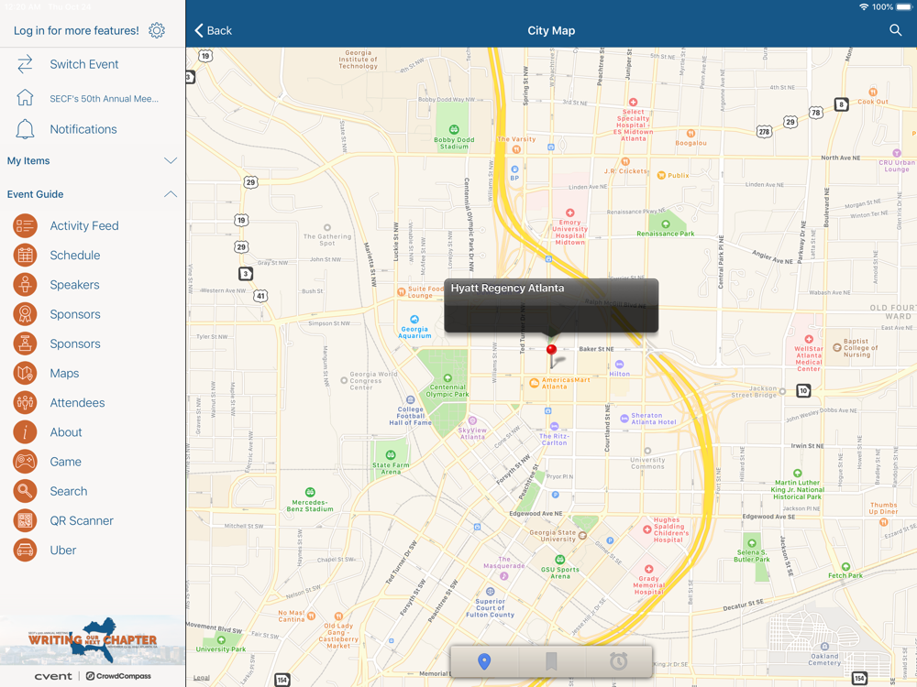
Task: Click the search icon in City Map header
Action: pos(895,30)
